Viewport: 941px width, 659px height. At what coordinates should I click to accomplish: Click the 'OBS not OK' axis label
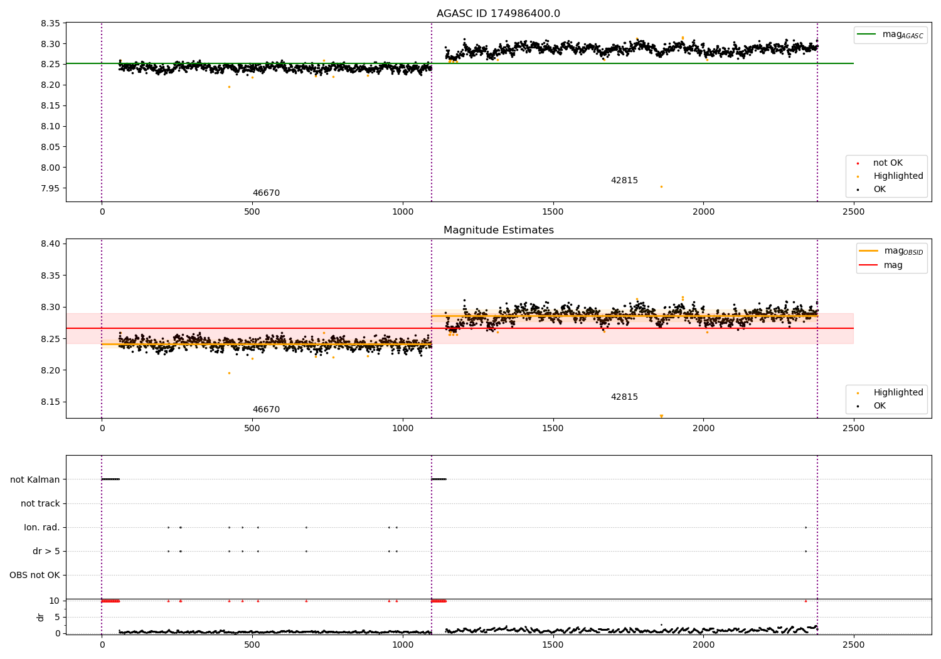coord(35,575)
